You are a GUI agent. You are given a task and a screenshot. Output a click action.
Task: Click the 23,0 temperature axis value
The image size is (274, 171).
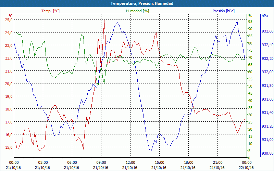pyautogui.click(x=9, y=45)
